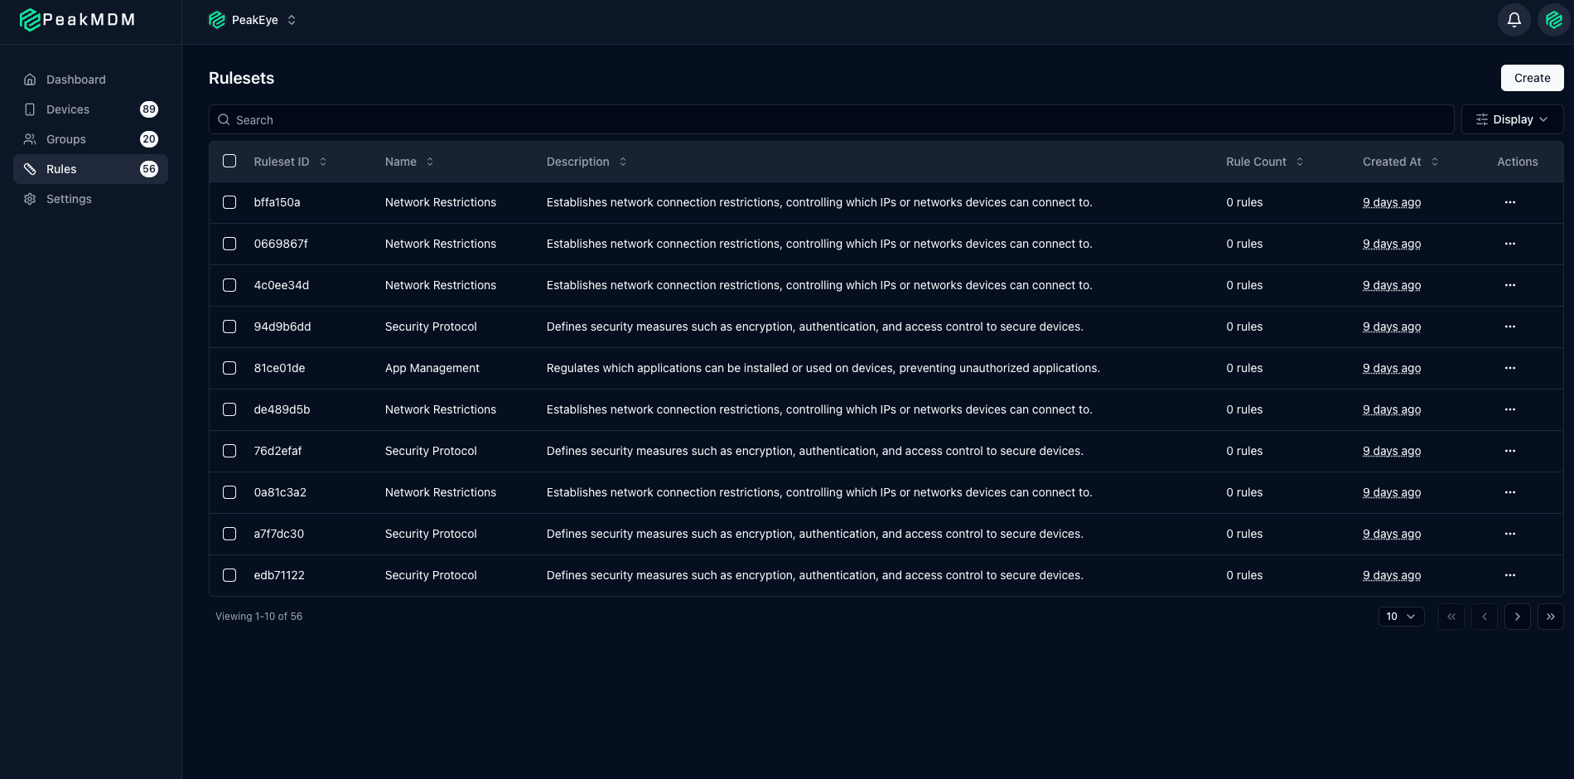Click ruleset ID a7f7dc30
Screen dimensions: 1574x779
tap(279, 534)
